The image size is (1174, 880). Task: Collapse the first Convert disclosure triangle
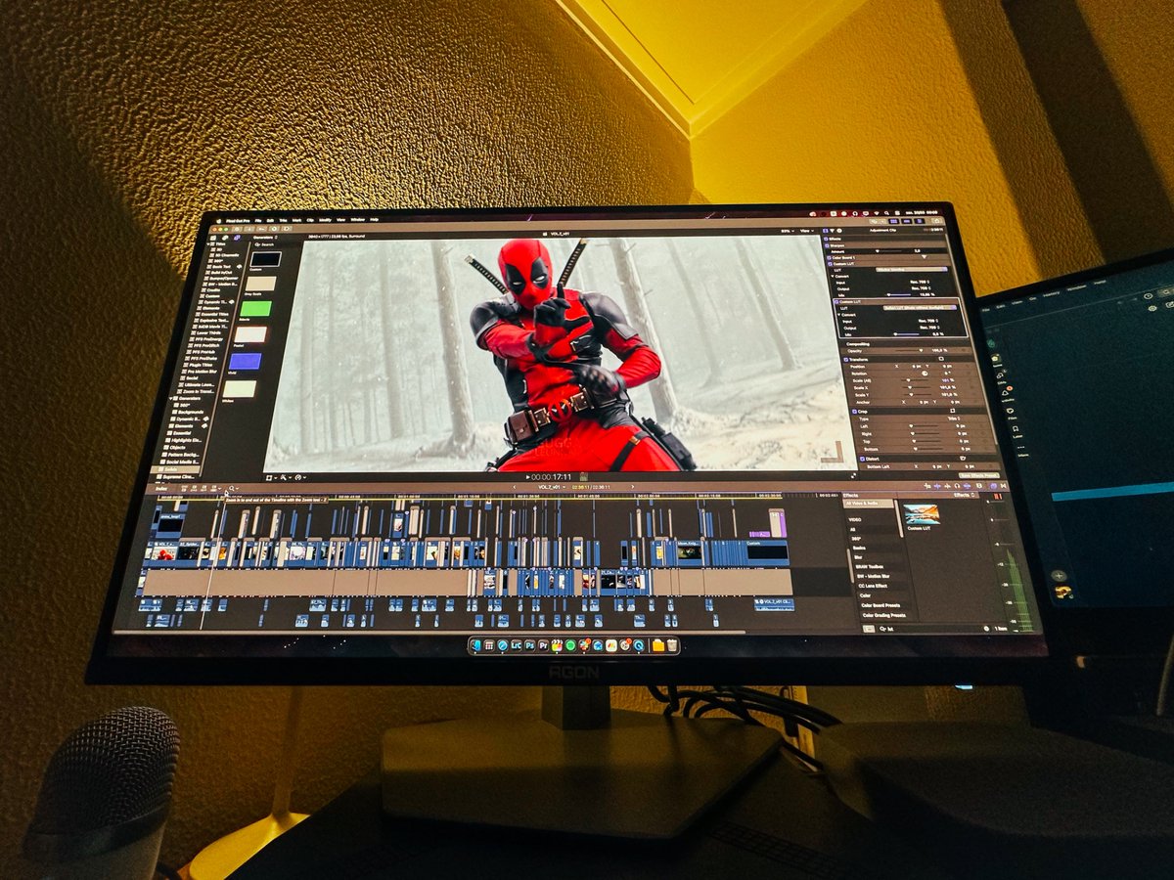833,276
